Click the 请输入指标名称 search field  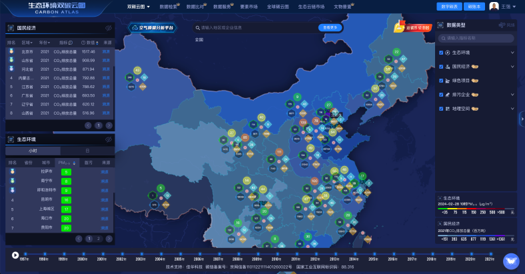tap(476, 38)
